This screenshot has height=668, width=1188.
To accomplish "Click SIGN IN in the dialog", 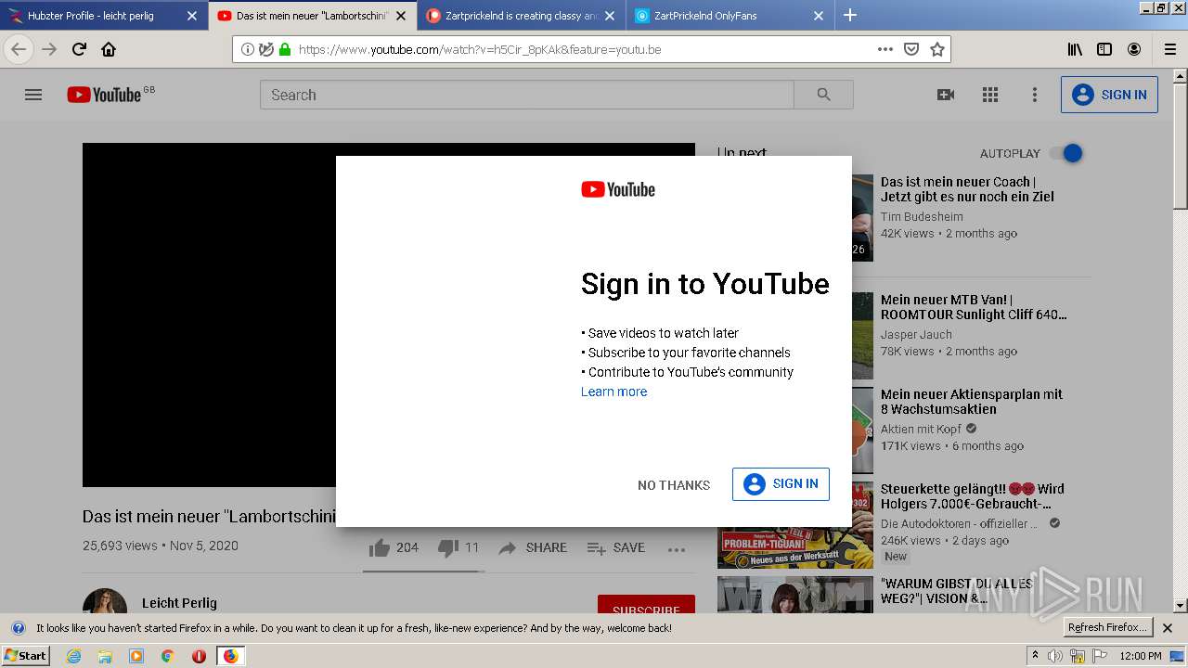I will 781,483.
